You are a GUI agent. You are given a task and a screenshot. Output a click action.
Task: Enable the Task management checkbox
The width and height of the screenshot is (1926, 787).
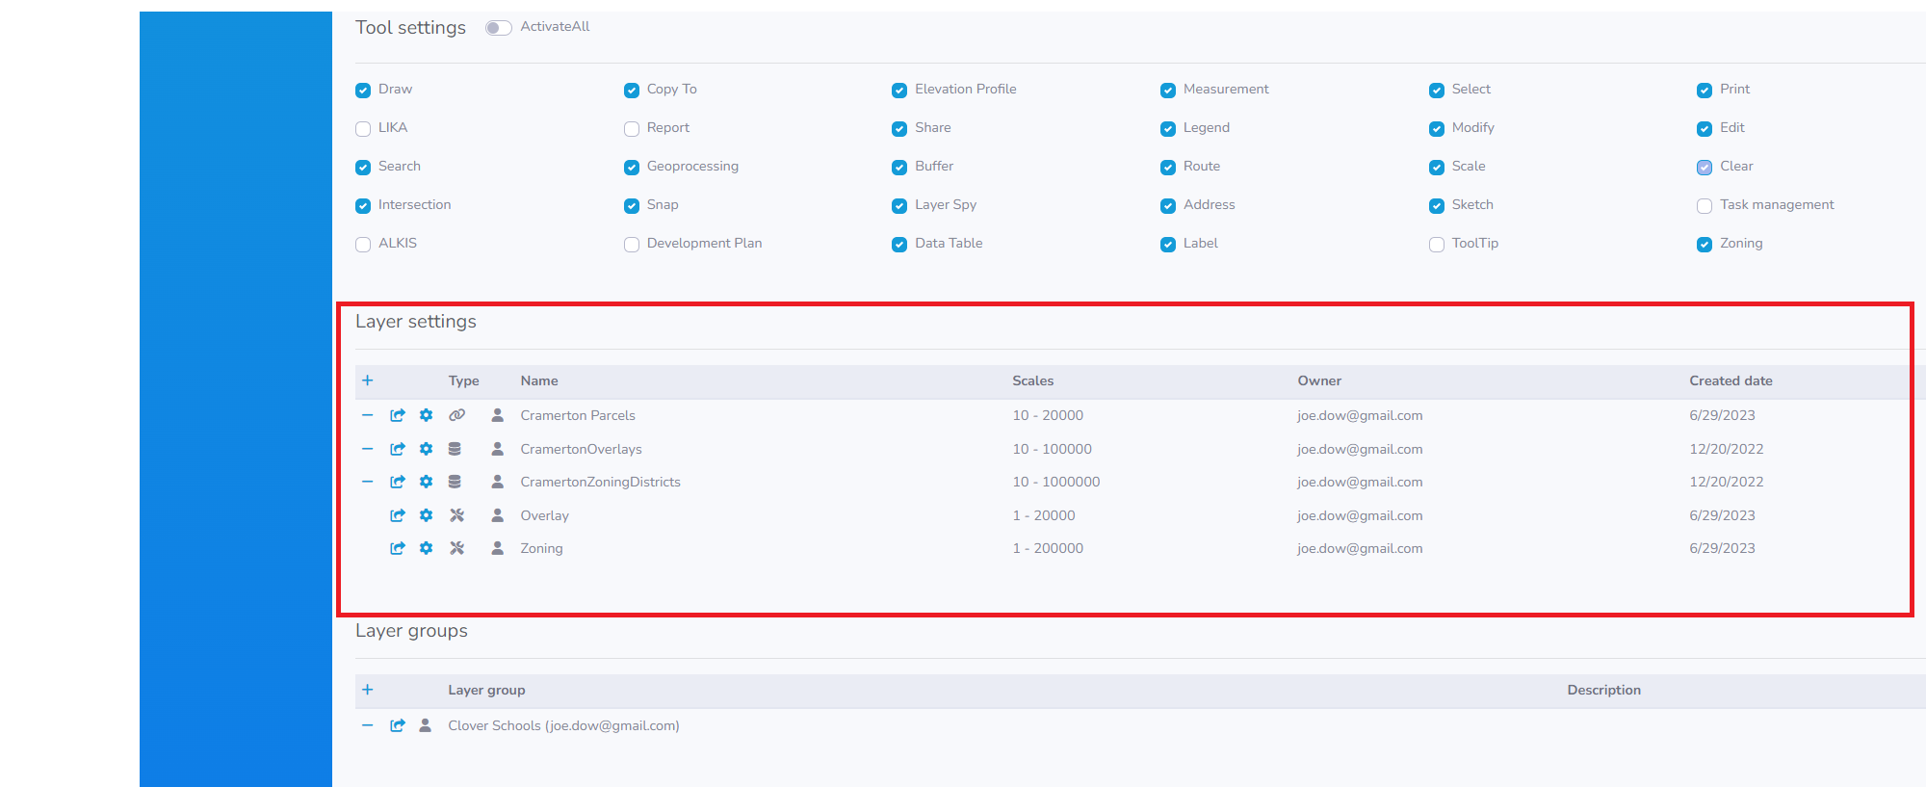click(1705, 205)
